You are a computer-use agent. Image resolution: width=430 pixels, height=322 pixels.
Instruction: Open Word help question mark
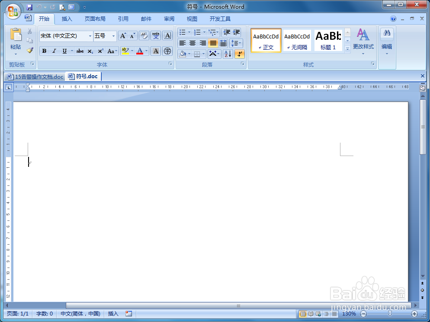click(x=393, y=19)
